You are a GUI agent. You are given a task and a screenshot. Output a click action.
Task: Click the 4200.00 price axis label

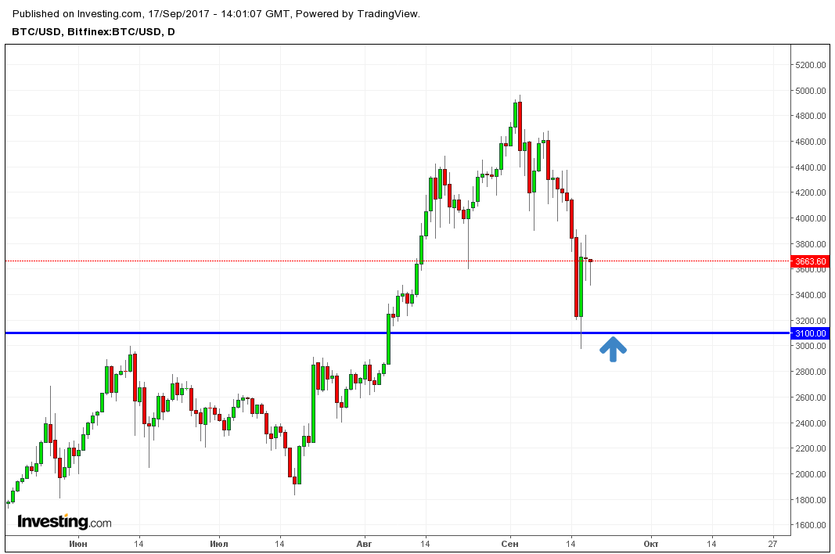pos(811,192)
